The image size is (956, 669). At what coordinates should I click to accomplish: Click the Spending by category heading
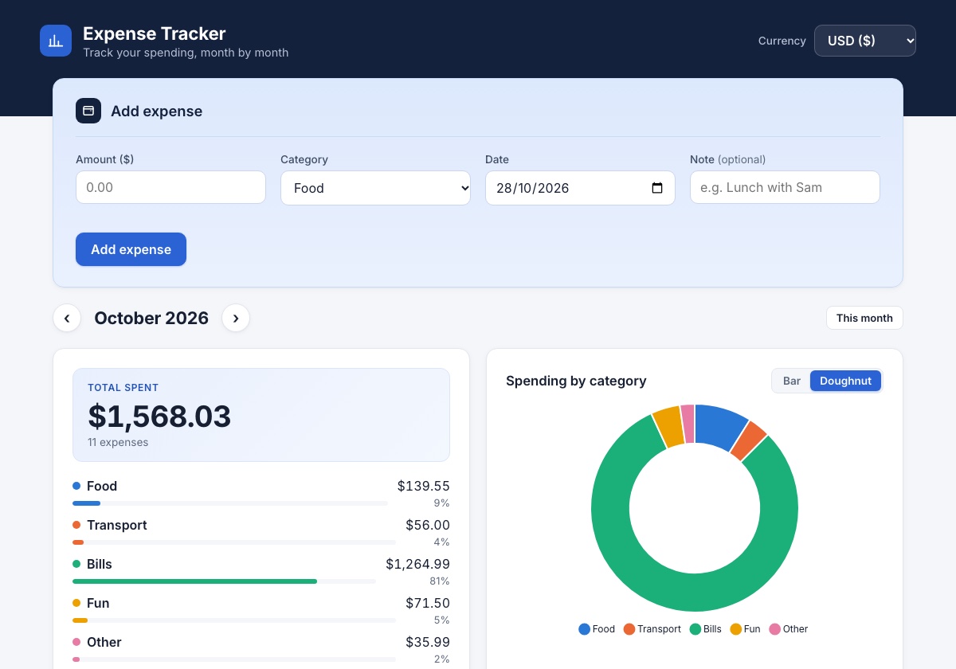pyautogui.click(x=576, y=381)
